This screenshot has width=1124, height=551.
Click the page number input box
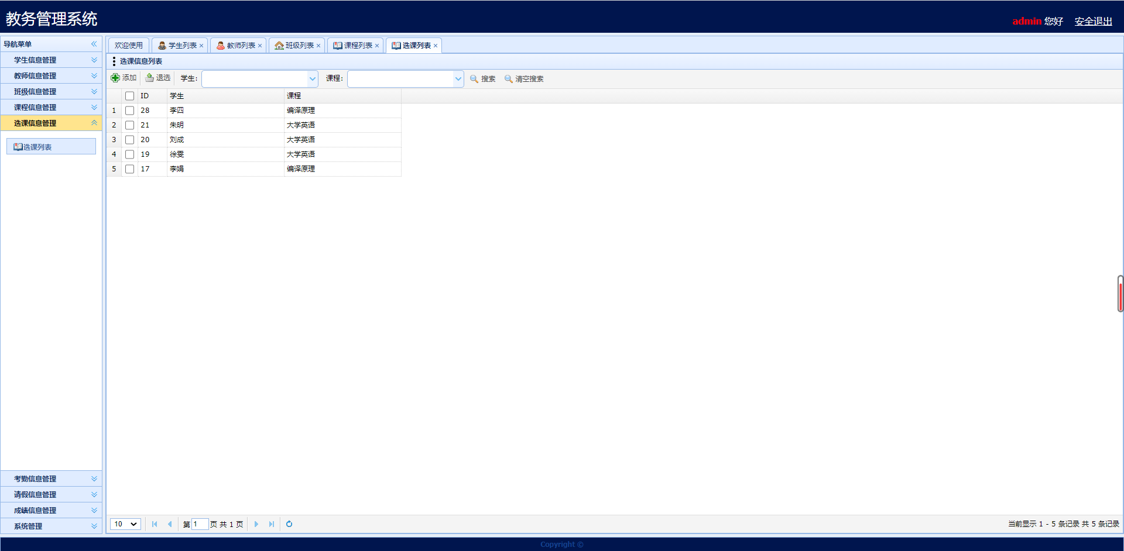(x=200, y=524)
